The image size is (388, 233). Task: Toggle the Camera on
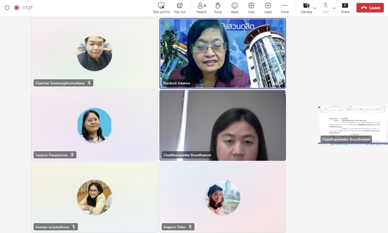(x=307, y=8)
